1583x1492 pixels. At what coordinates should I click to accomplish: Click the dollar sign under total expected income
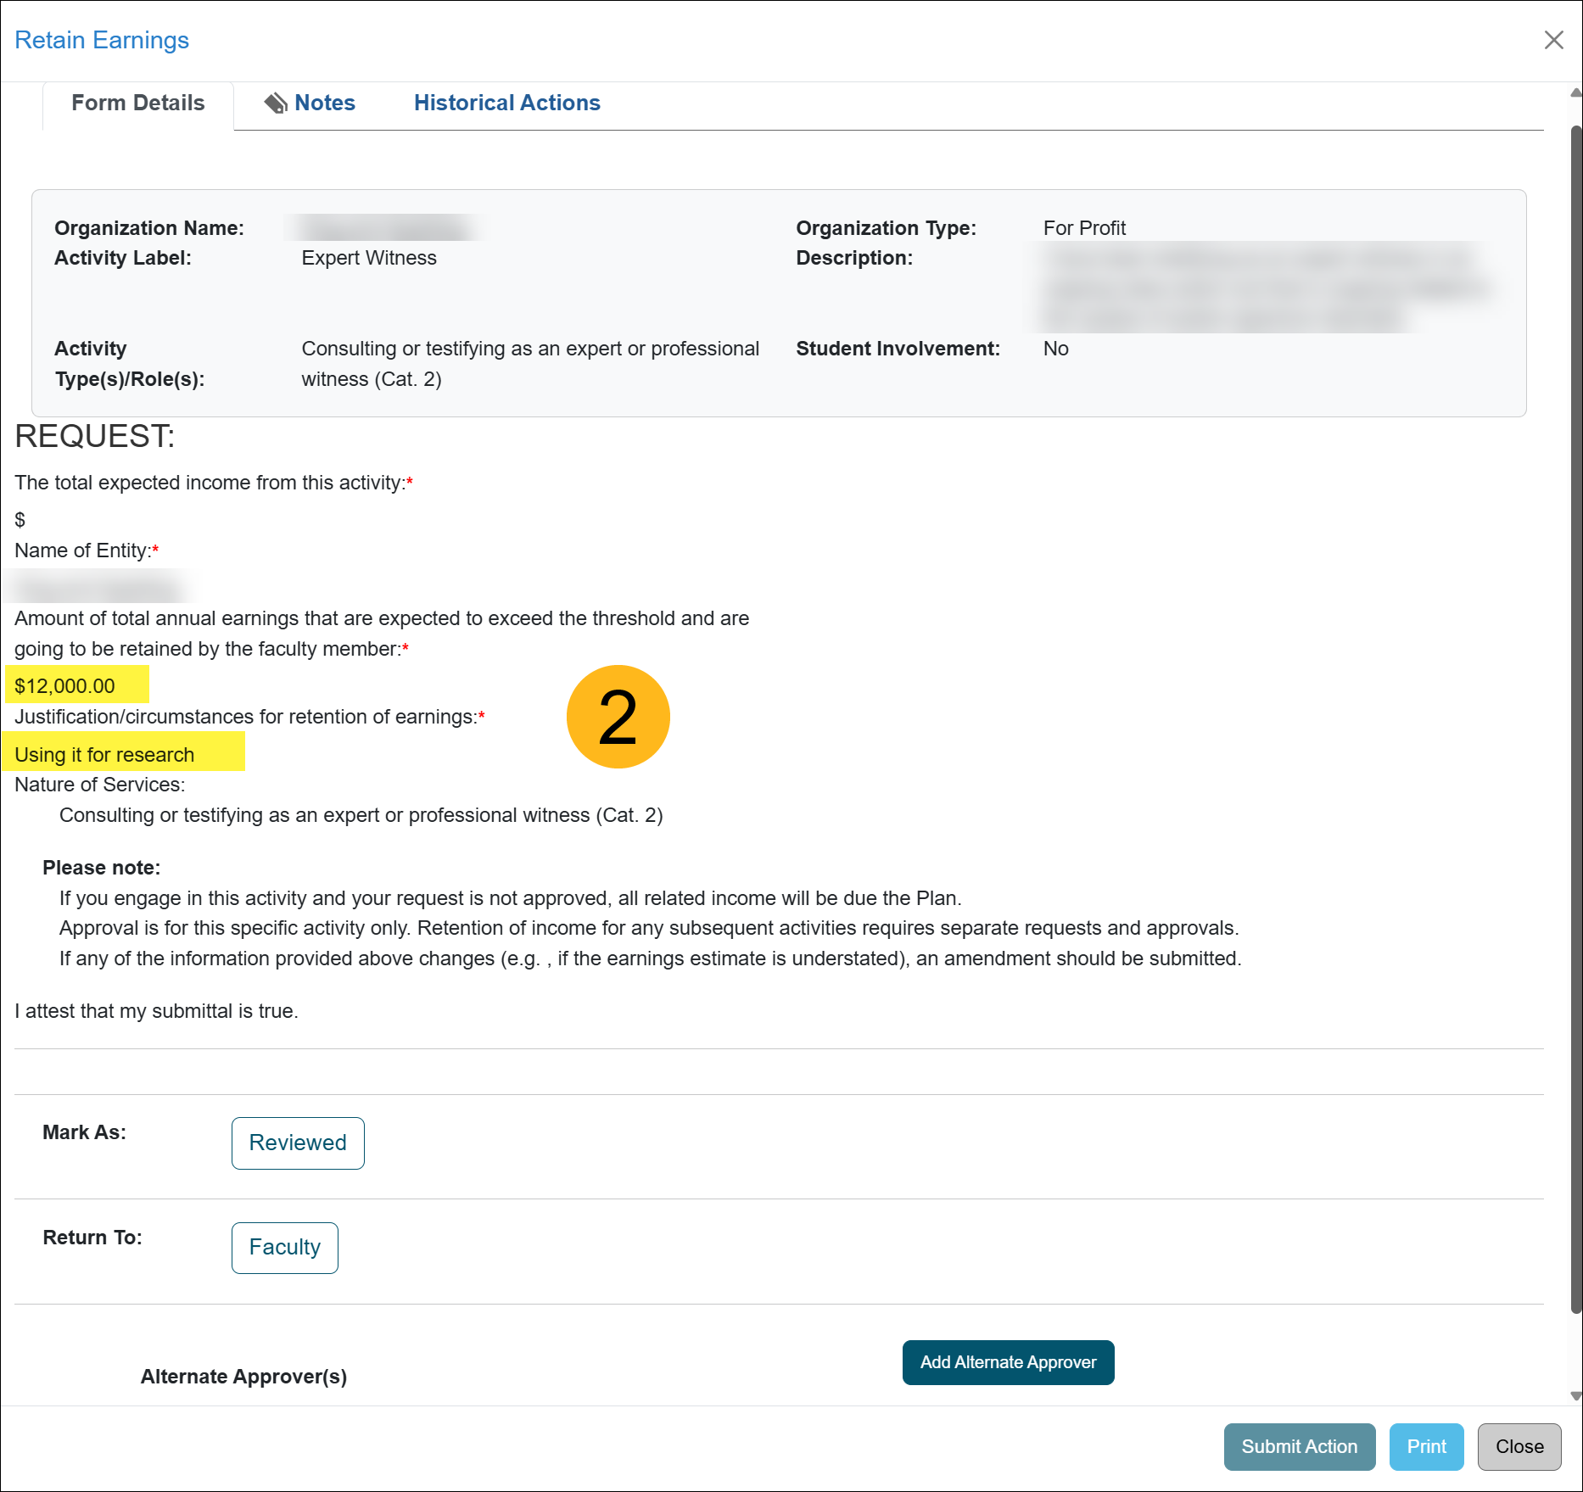tap(20, 520)
